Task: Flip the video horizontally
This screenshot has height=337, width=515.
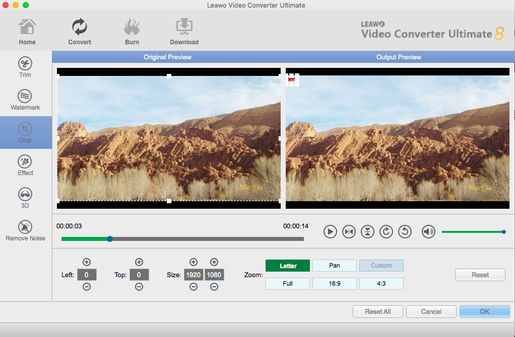Action: [x=349, y=231]
